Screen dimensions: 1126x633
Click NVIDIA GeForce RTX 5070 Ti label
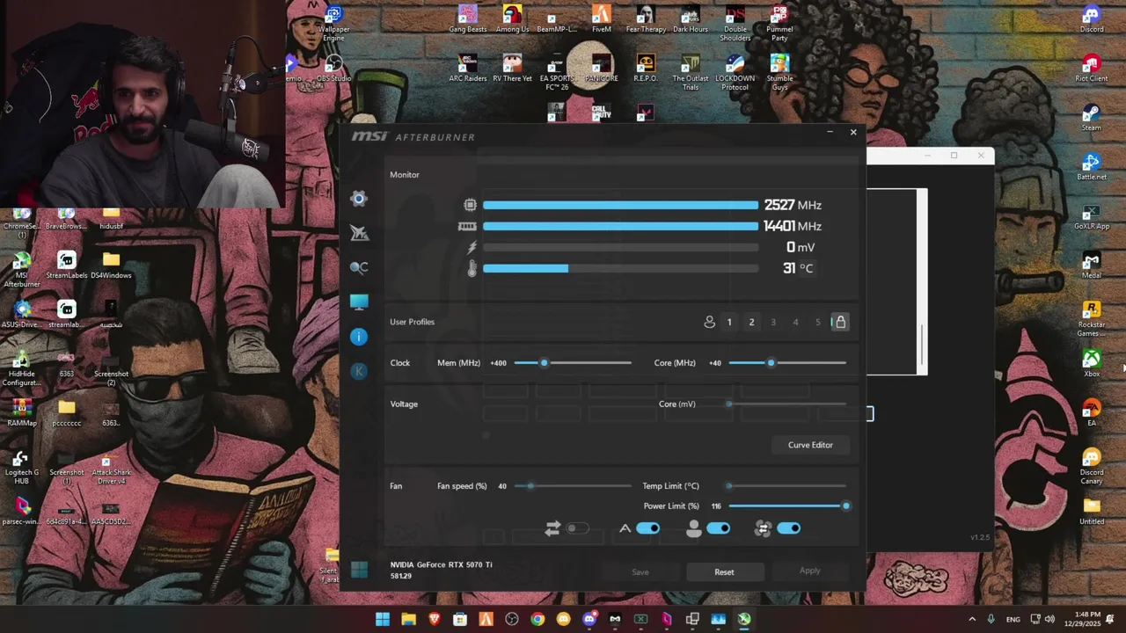point(442,564)
